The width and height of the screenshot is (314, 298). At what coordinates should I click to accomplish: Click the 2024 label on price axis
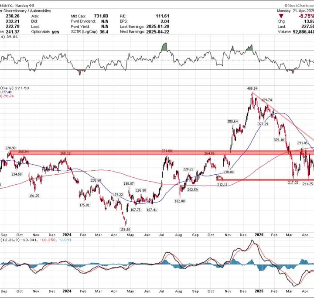(x=67, y=235)
